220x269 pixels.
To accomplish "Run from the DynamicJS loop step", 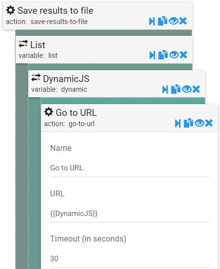I will [x=165, y=89].
